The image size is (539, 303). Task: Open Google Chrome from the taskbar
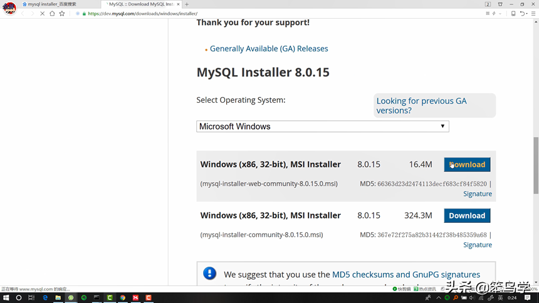(122, 297)
